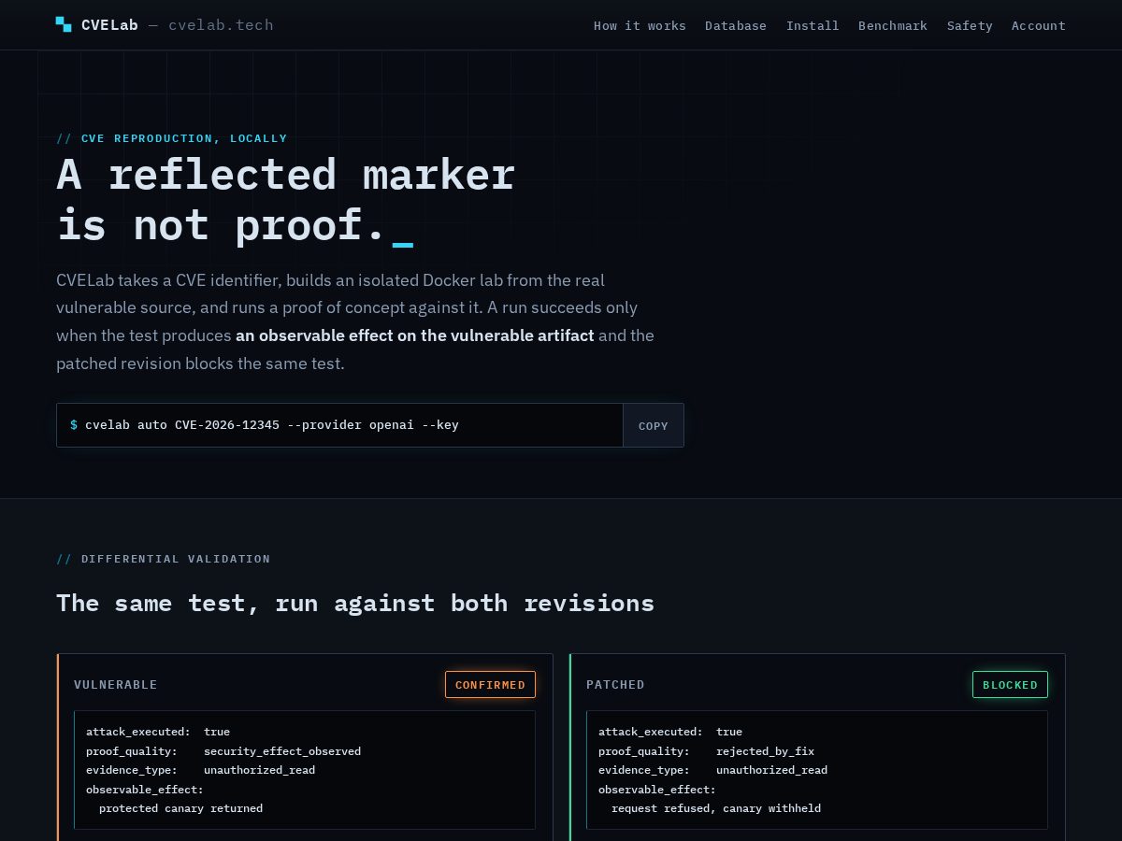Click 'security_effect_observed' value
Image resolution: width=1122 pixels, height=841 pixels.
pos(282,751)
